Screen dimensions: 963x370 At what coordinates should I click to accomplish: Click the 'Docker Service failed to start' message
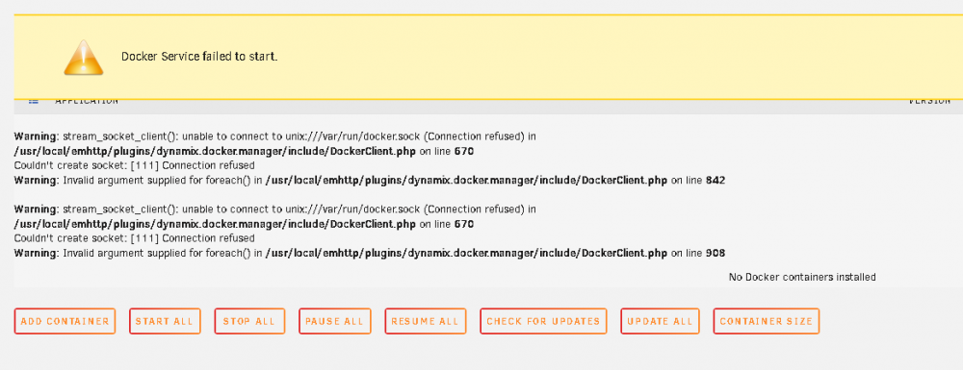199,57
